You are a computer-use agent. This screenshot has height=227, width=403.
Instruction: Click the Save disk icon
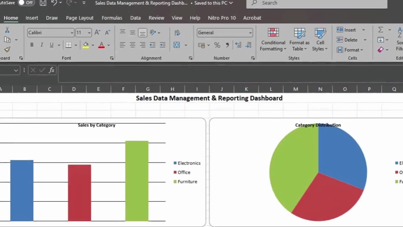tap(43, 3)
